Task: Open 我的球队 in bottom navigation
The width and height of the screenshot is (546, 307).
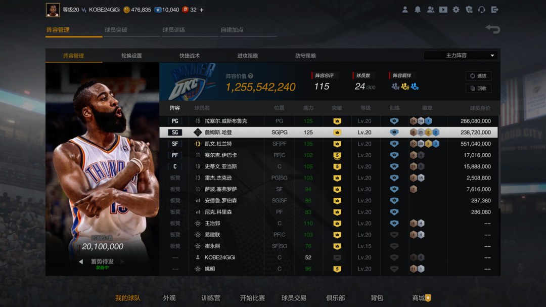Action: [x=128, y=298]
